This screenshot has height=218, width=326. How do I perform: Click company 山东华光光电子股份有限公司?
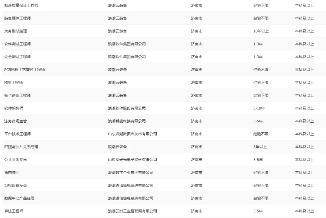[x=133, y=160]
